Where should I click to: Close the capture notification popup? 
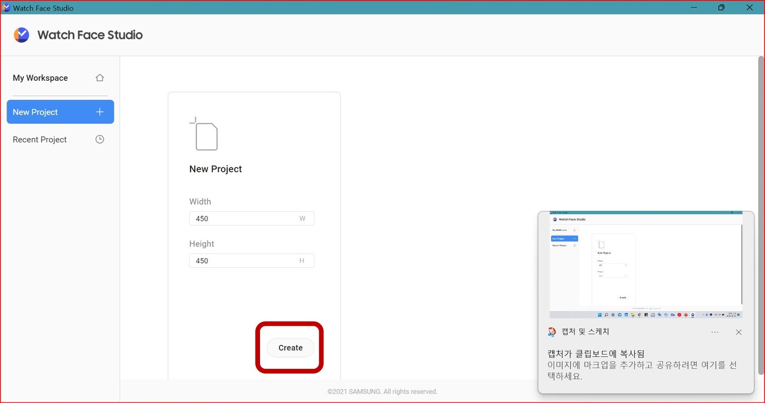coord(739,332)
